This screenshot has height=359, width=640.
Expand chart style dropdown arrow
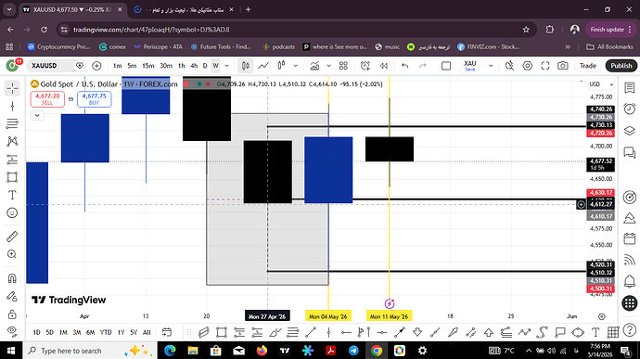pyautogui.click(x=296, y=65)
